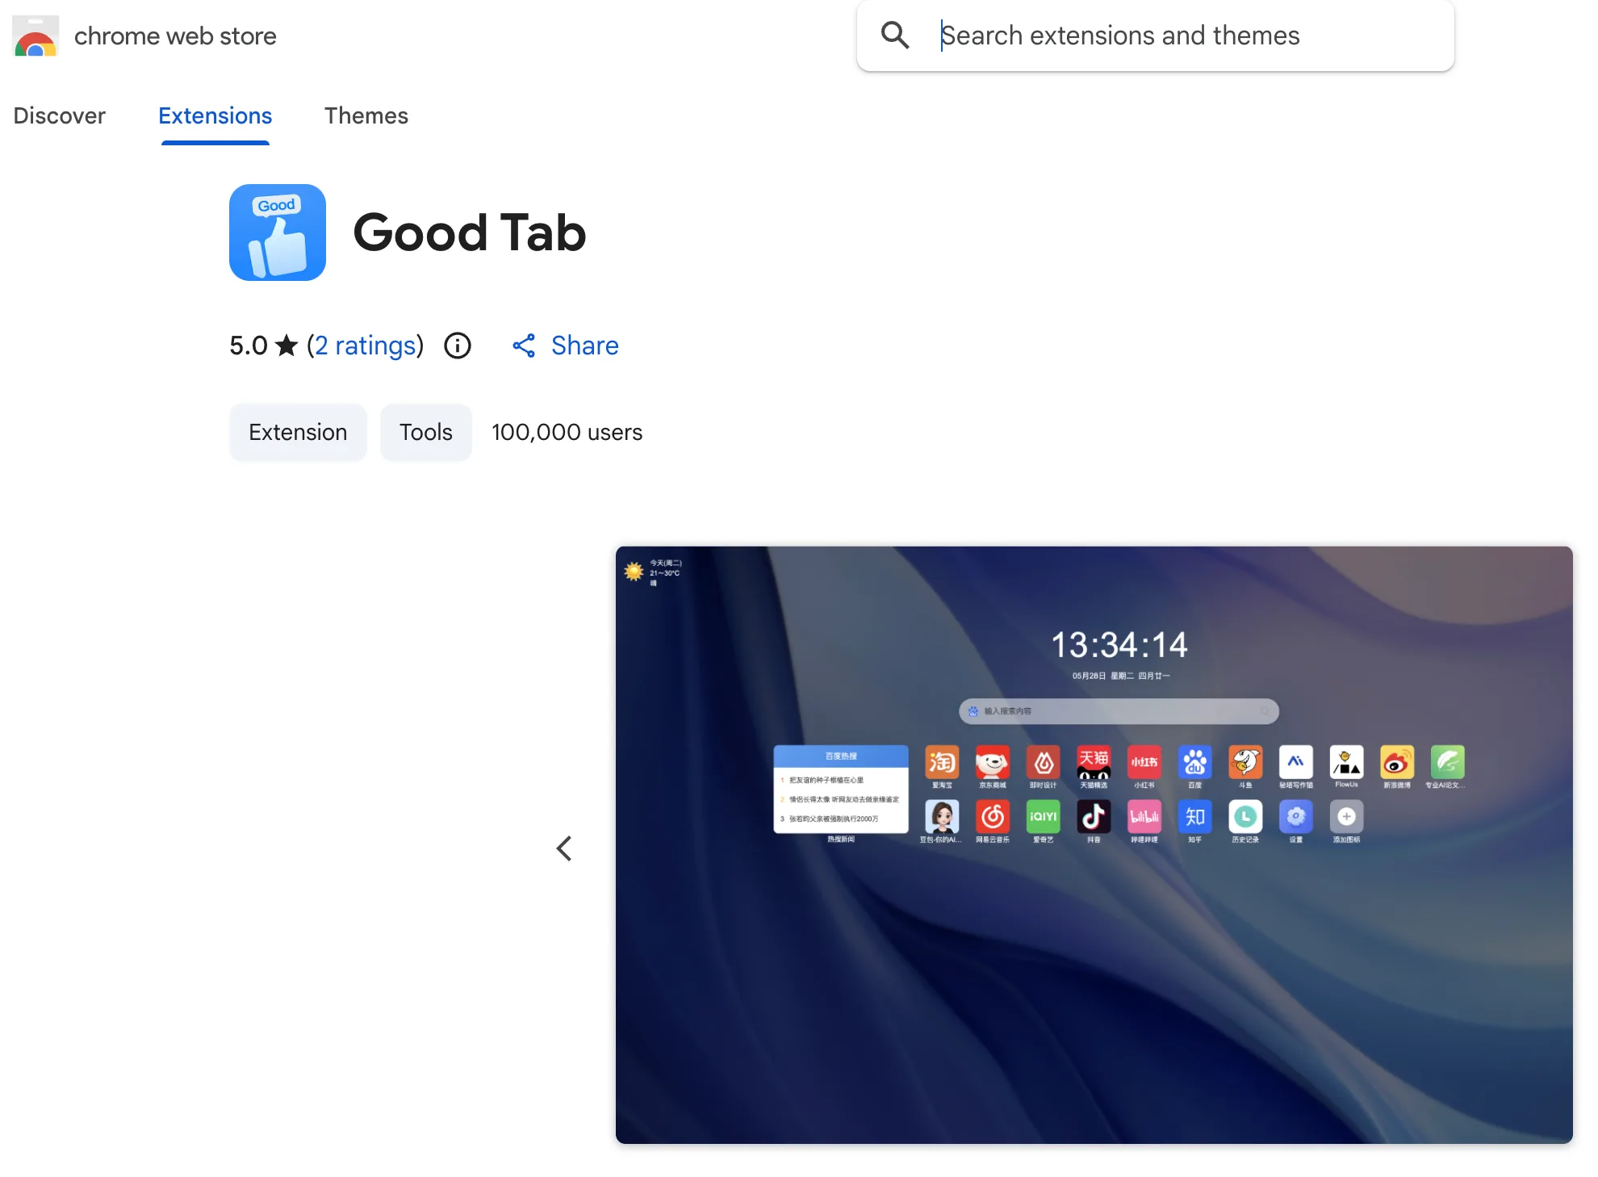Click the ratings info circle icon
This screenshot has height=1177, width=1598.
(457, 346)
